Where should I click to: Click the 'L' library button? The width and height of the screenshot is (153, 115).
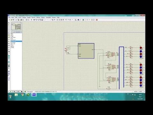pyautogui.click(x=13, y=32)
